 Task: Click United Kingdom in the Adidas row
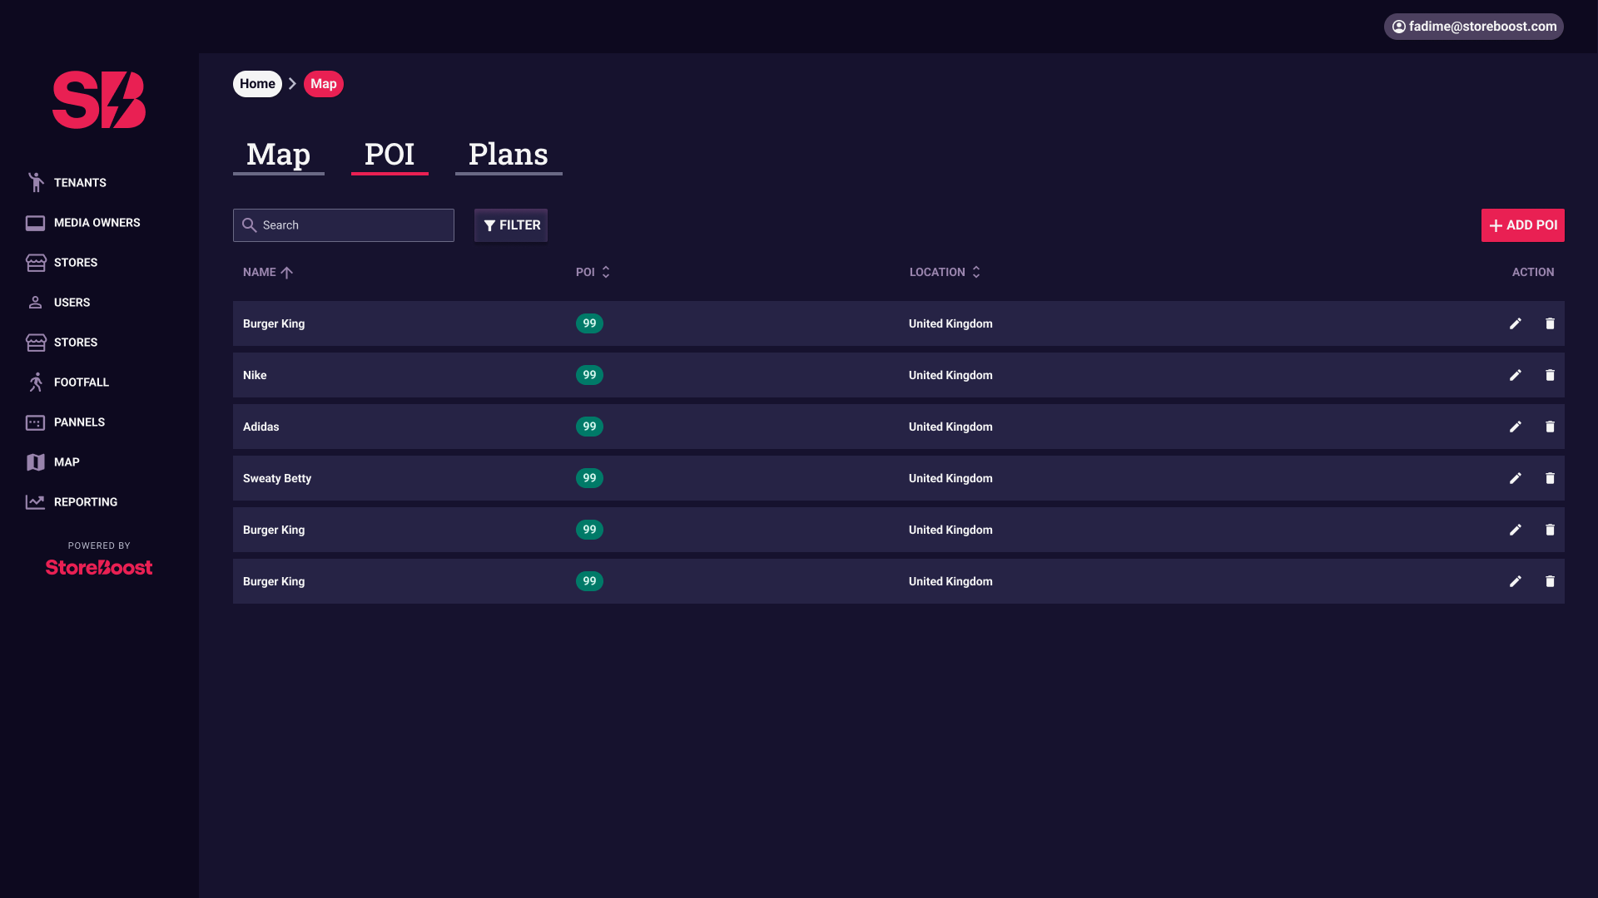pyautogui.click(x=950, y=427)
